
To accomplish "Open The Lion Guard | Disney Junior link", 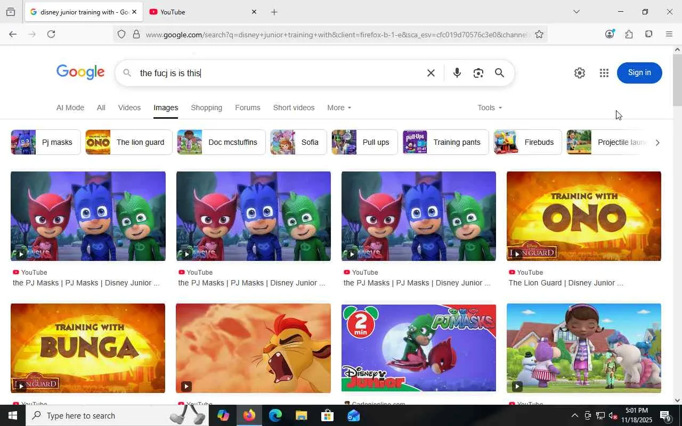I will click(x=566, y=283).
